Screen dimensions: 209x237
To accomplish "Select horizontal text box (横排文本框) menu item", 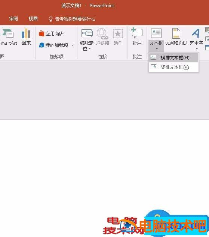I will (173, 57).
